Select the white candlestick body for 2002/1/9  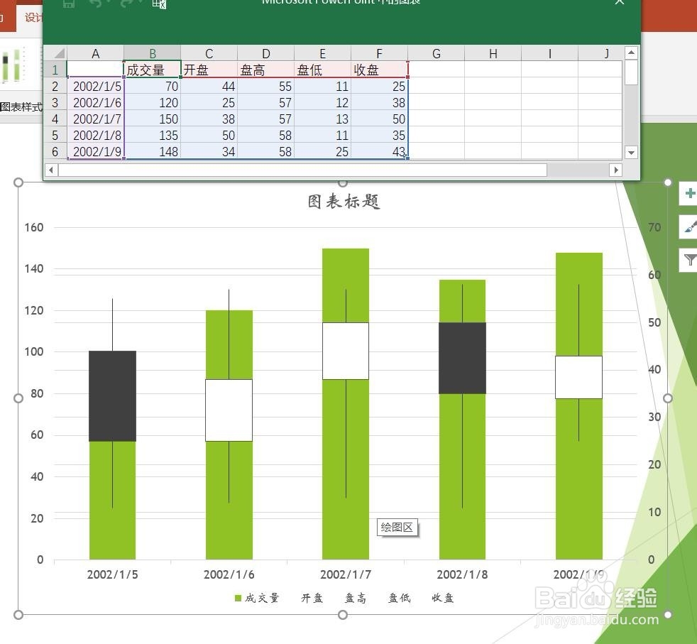click(x=578, y=377)
